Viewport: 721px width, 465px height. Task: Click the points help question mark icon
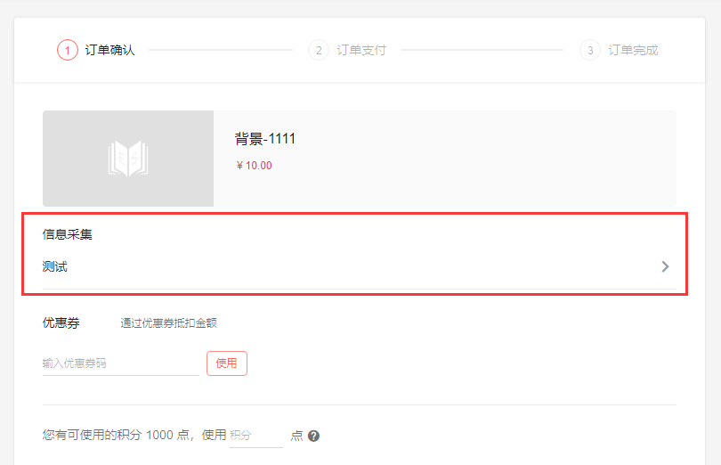click(x=313, y=436)
